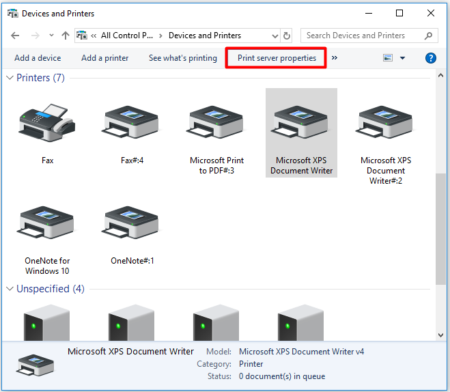Select Microsoft XPS Document Writer#:2 printer
This screenshot has height=392, width=450.
[386, 124]
